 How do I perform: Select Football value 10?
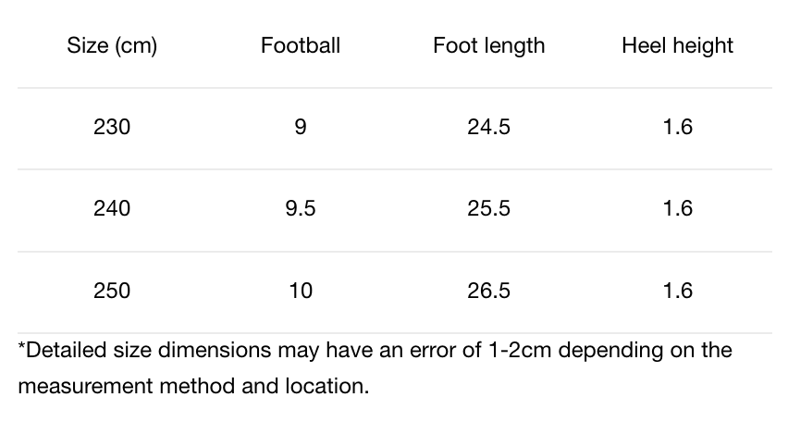[x=301, y=292]
